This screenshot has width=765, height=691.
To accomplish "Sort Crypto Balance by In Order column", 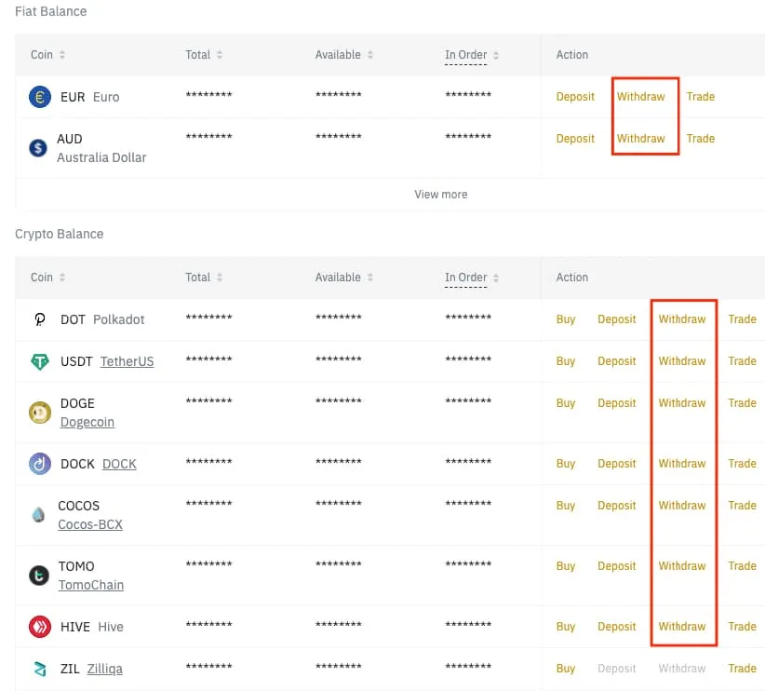I will coord(496,278).
